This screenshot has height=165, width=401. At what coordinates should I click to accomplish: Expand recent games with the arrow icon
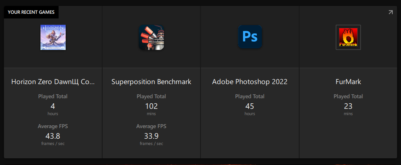click(390, 12)
